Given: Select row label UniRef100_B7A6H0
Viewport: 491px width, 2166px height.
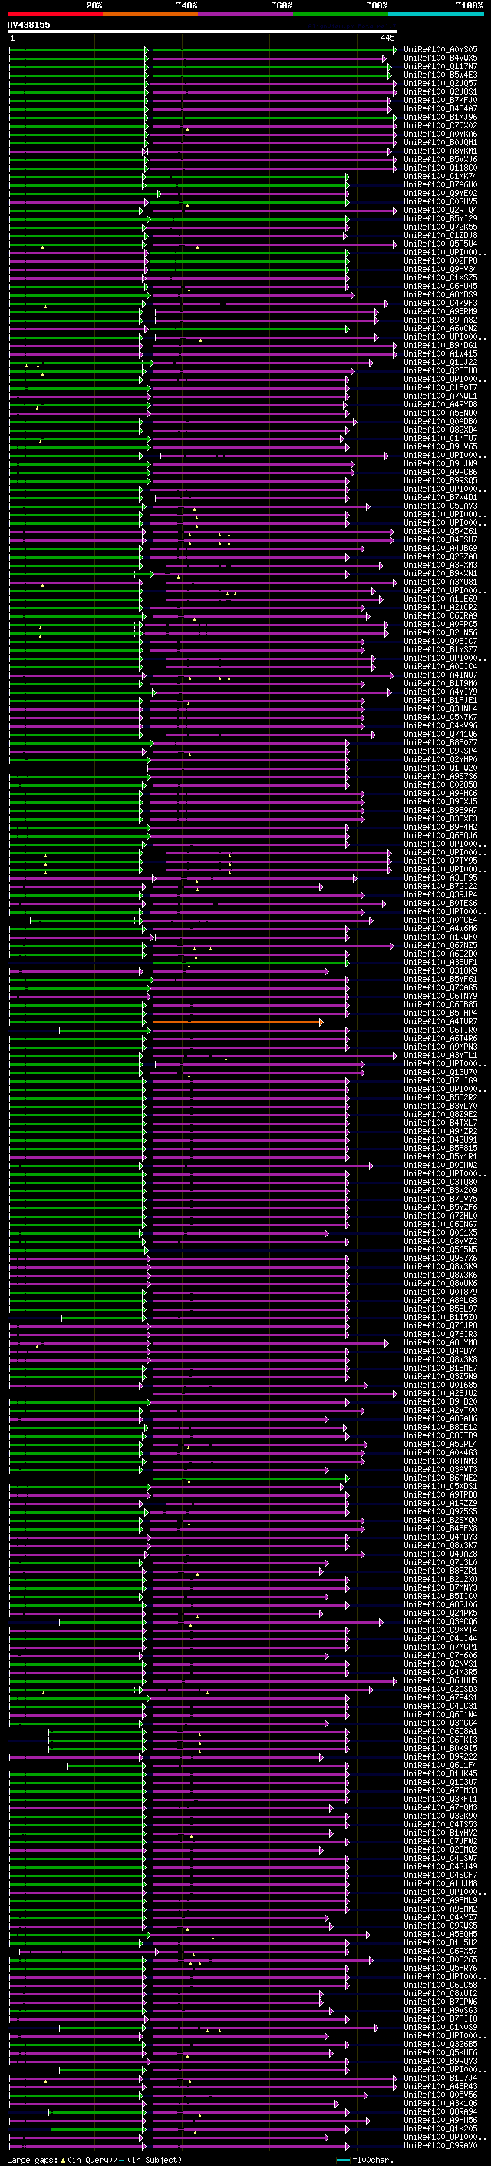Looking at the screenshot, I should [x=440, y=185].
